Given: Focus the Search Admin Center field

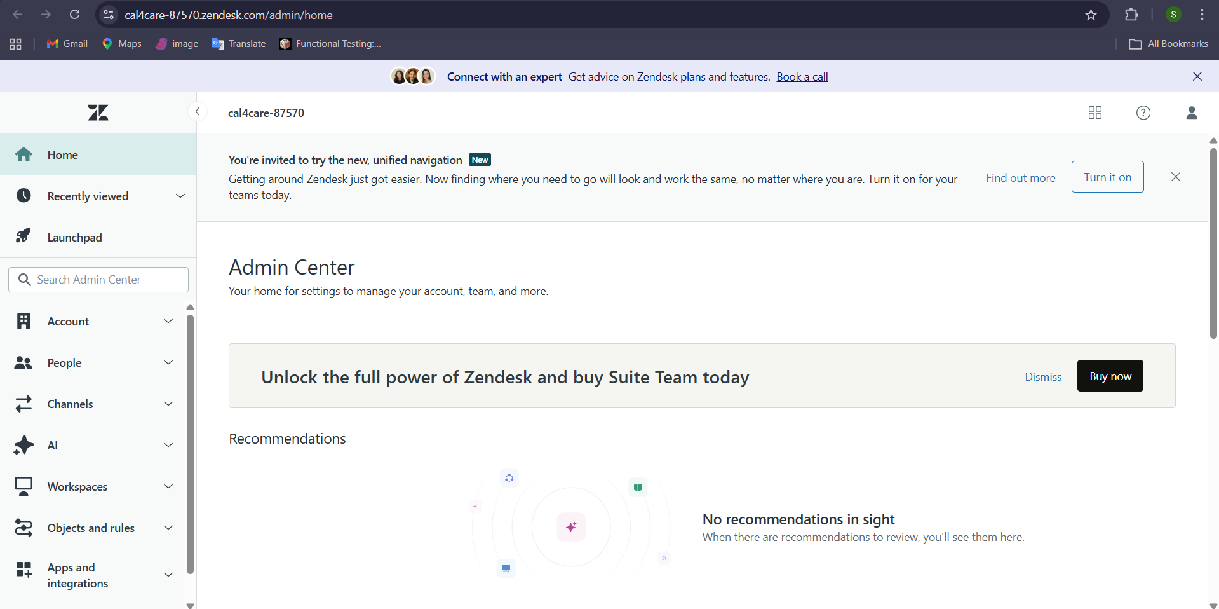Looking at the screenshot, I should click(x=98, y=280).
